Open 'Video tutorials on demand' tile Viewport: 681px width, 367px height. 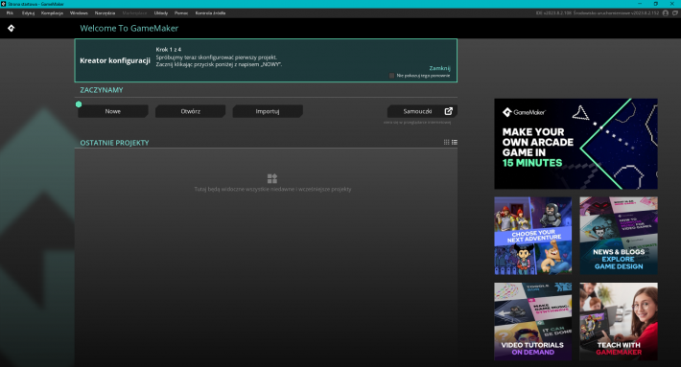(x=533, y=321)
